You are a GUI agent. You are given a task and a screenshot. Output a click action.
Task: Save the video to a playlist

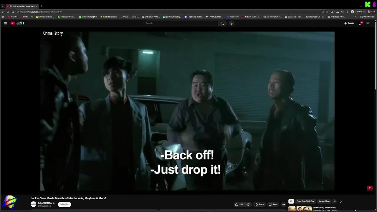(273, 204)
